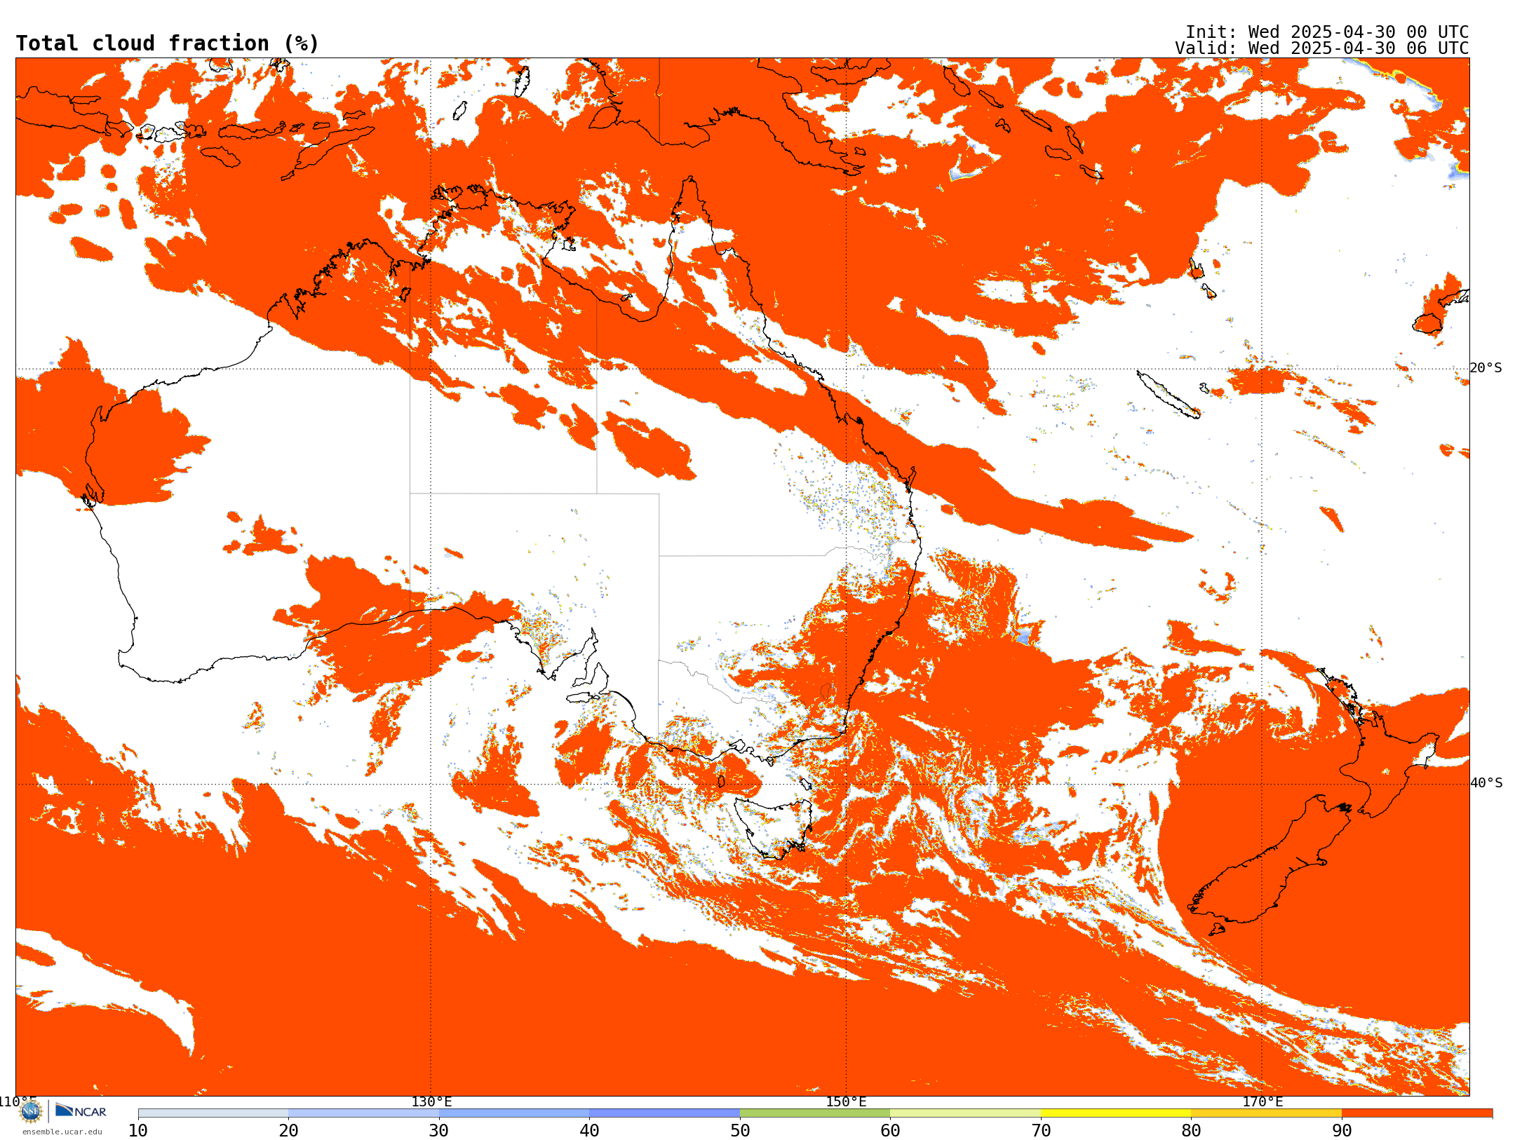Click the colorbar tick label 50
The image size is (1515, 1140).
click(740, 1131)
